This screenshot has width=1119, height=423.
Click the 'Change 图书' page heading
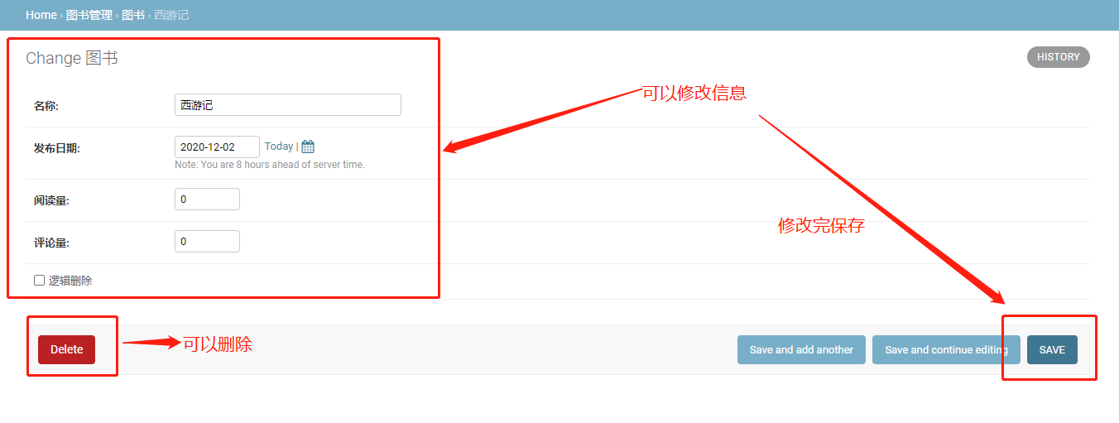coord(72,58)
